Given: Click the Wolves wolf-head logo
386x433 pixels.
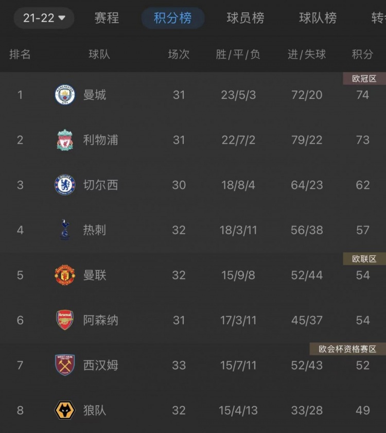Looking at the screenshot, I should point(65,410).
